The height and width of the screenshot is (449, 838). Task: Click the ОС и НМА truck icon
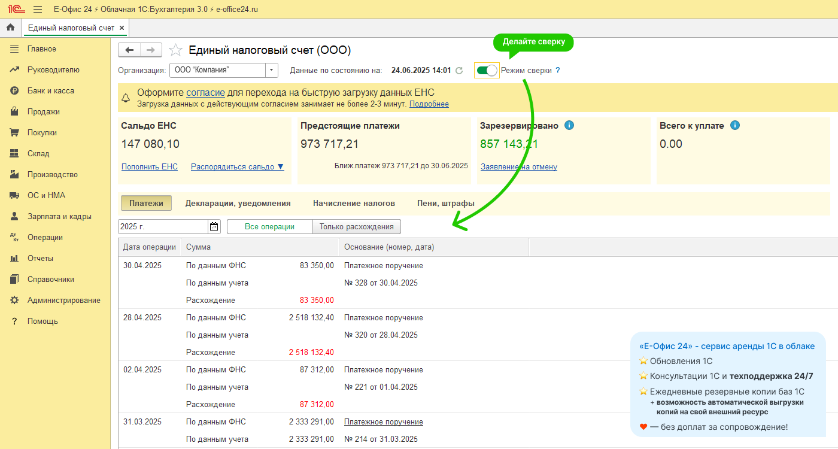click(14, 196)
